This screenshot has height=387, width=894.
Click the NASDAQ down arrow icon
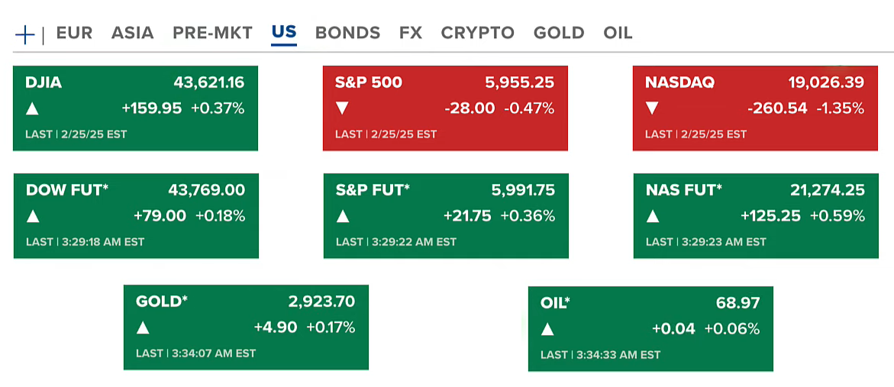[x=652, y=108]
